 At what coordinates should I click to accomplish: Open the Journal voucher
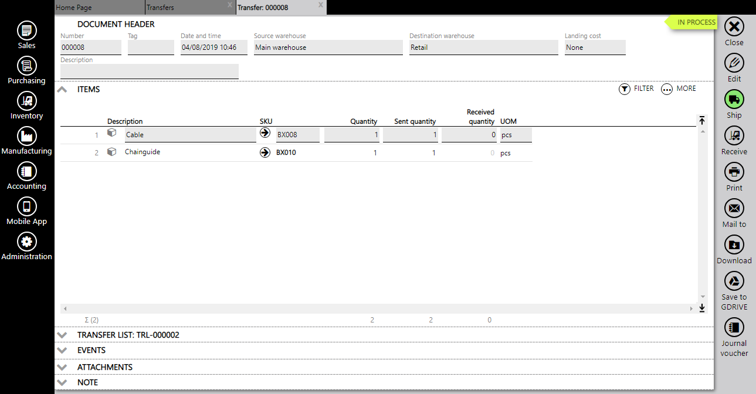(734, 328)
